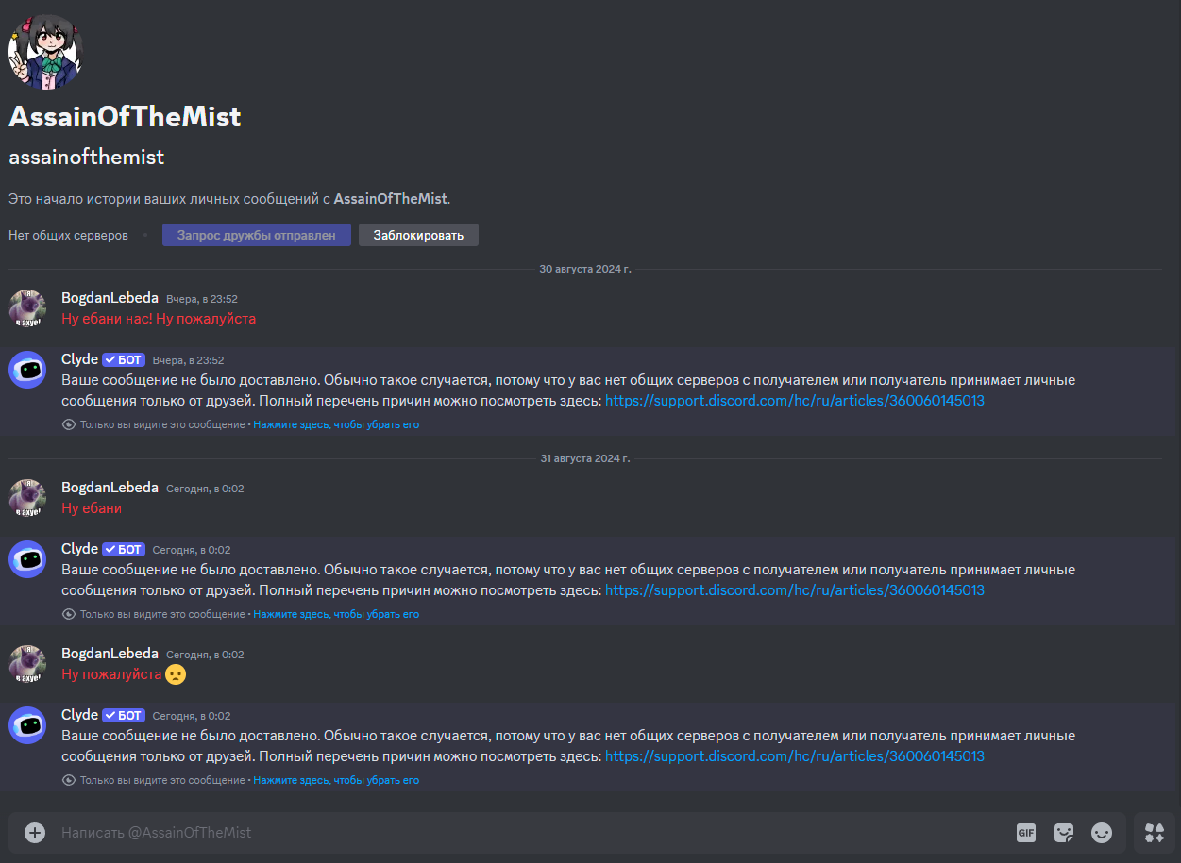The image size is (1181, 863).
Task: Open the GIF picker
Action: point(1026,833)
